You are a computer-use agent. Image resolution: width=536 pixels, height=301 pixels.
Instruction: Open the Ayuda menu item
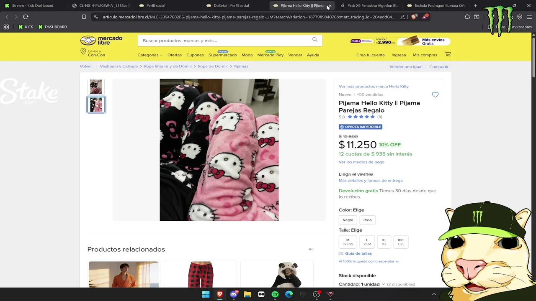(313, 55)
